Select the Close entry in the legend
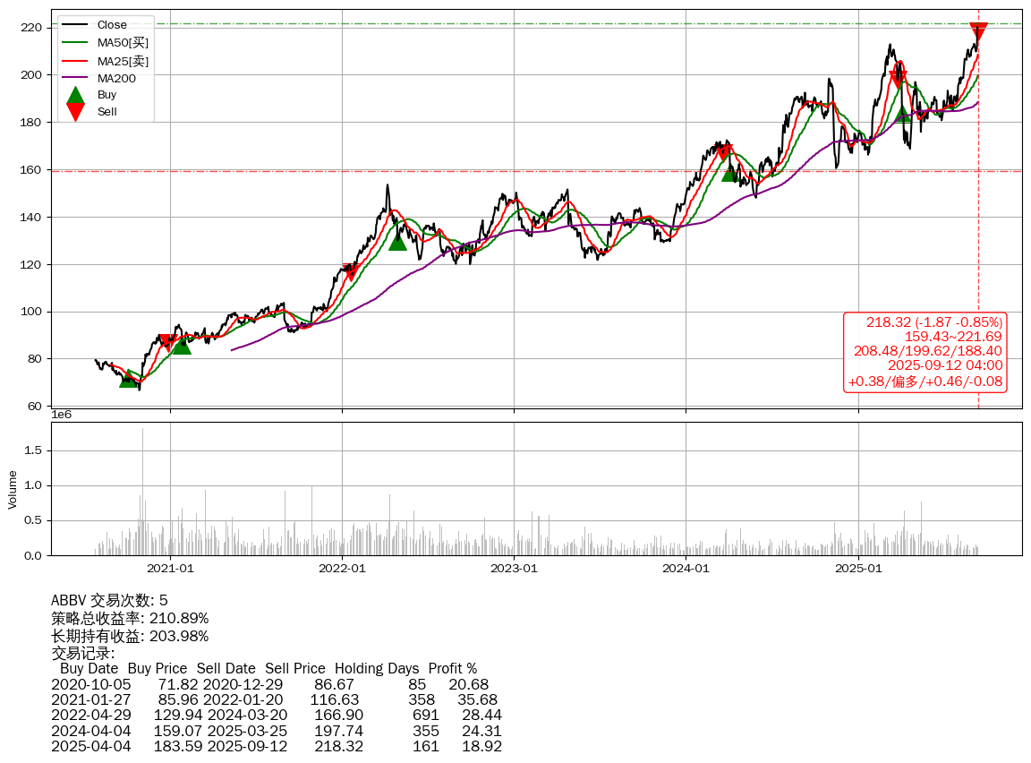Screen dimensions: 1031x763 tap(112, 25)
